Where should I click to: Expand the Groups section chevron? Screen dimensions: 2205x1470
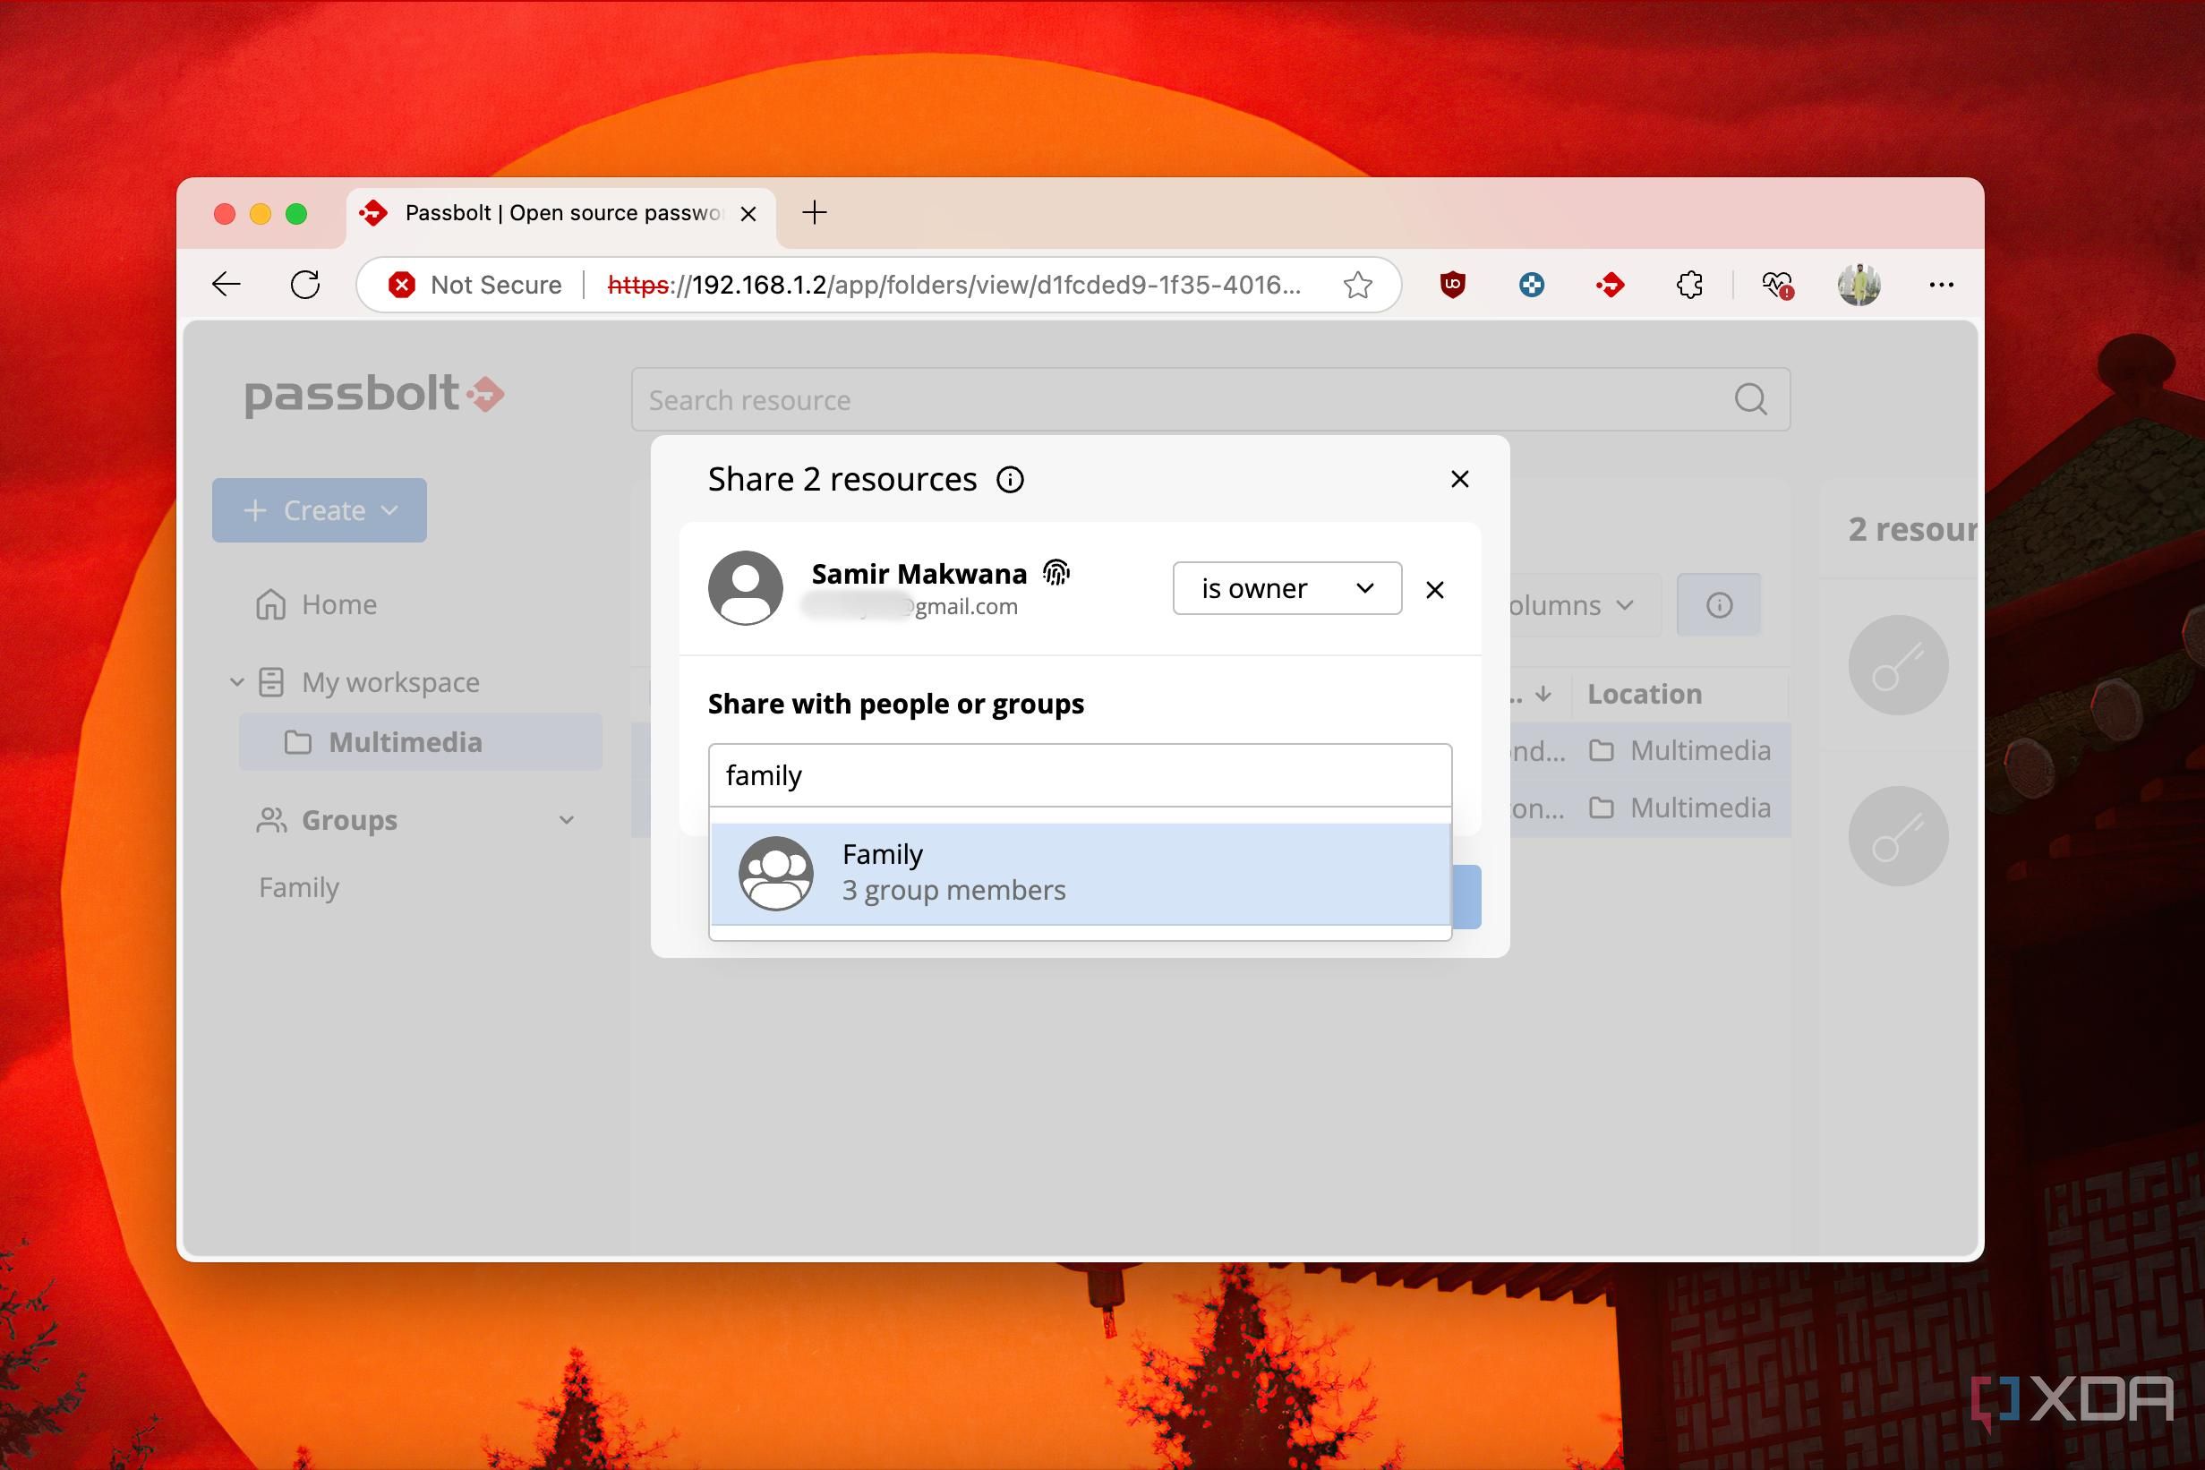point(567,820)
